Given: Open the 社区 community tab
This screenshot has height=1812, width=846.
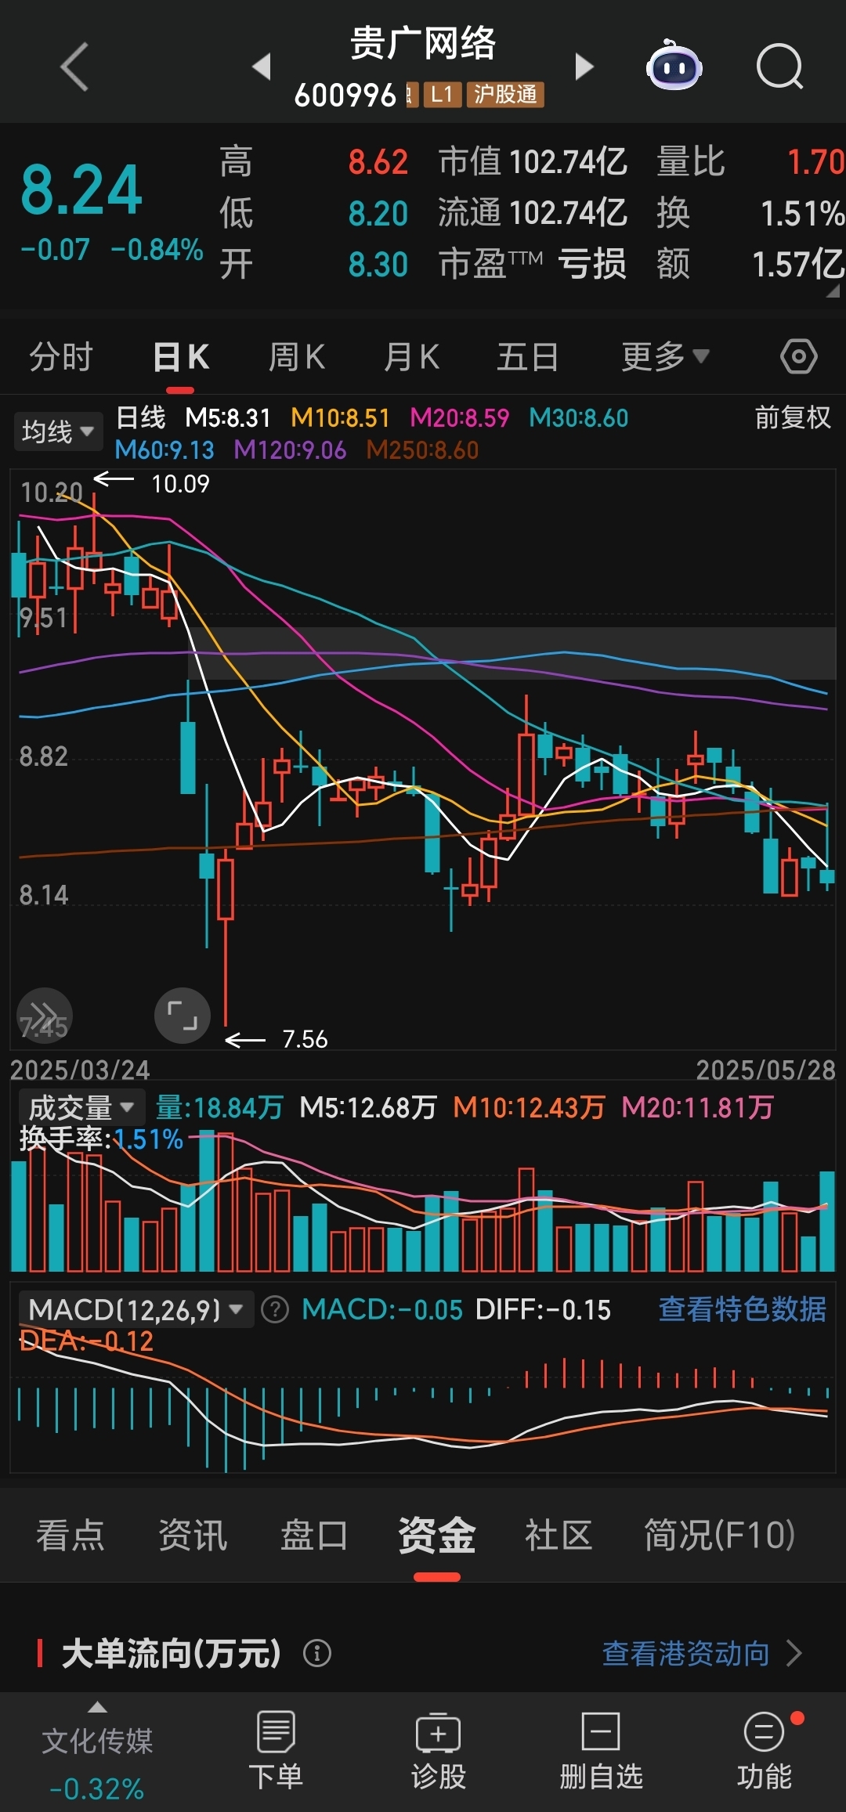Looking at the screenshot, I should (558, 1535).
